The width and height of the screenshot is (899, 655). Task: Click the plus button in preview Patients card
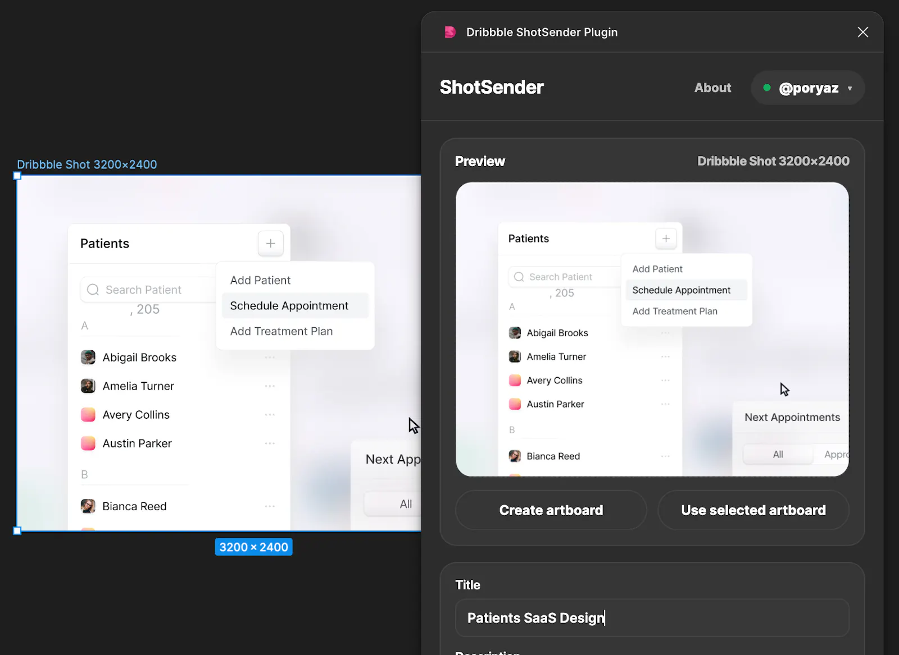[x=666, y=239]
